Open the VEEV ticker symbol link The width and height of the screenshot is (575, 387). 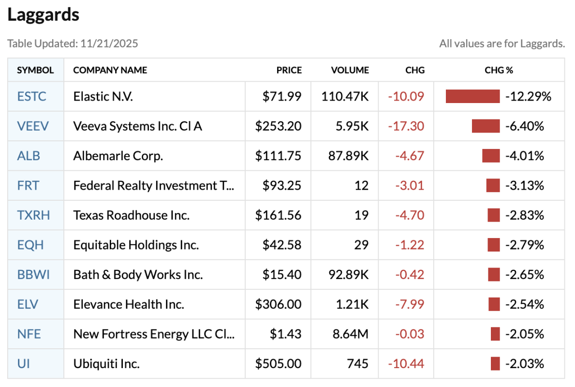pos(33,126)
